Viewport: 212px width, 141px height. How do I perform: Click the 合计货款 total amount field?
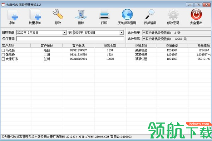[177, 39]
